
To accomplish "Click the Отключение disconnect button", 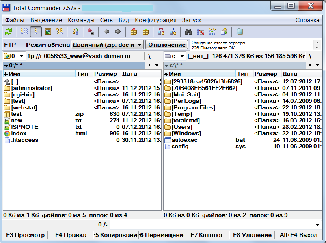I will pos(166,45).
